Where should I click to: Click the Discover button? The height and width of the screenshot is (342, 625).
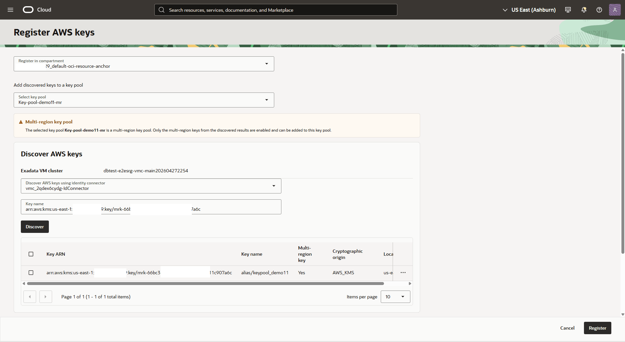point(35,227)
